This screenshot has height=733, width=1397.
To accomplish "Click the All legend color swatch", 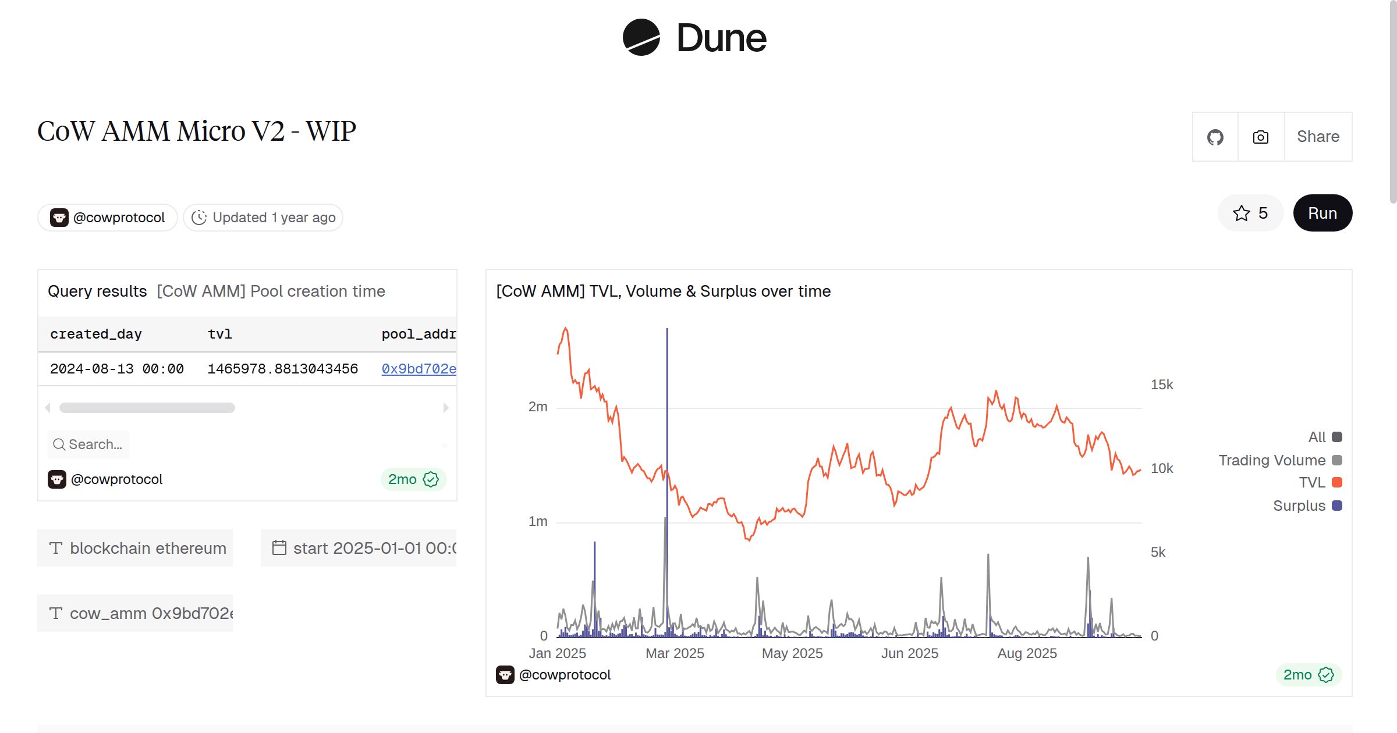I will [x=1337, y=437].
